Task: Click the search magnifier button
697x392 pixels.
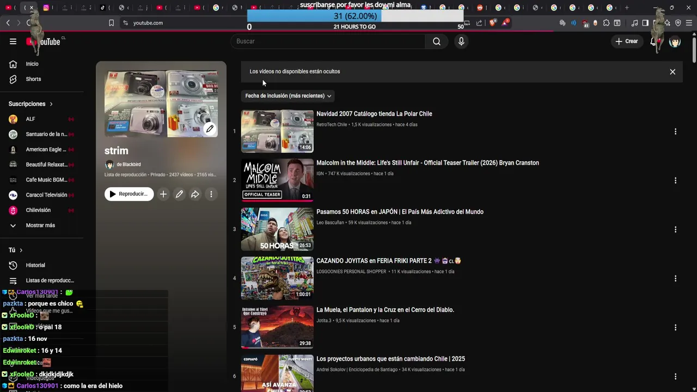Action: (437, 41)
